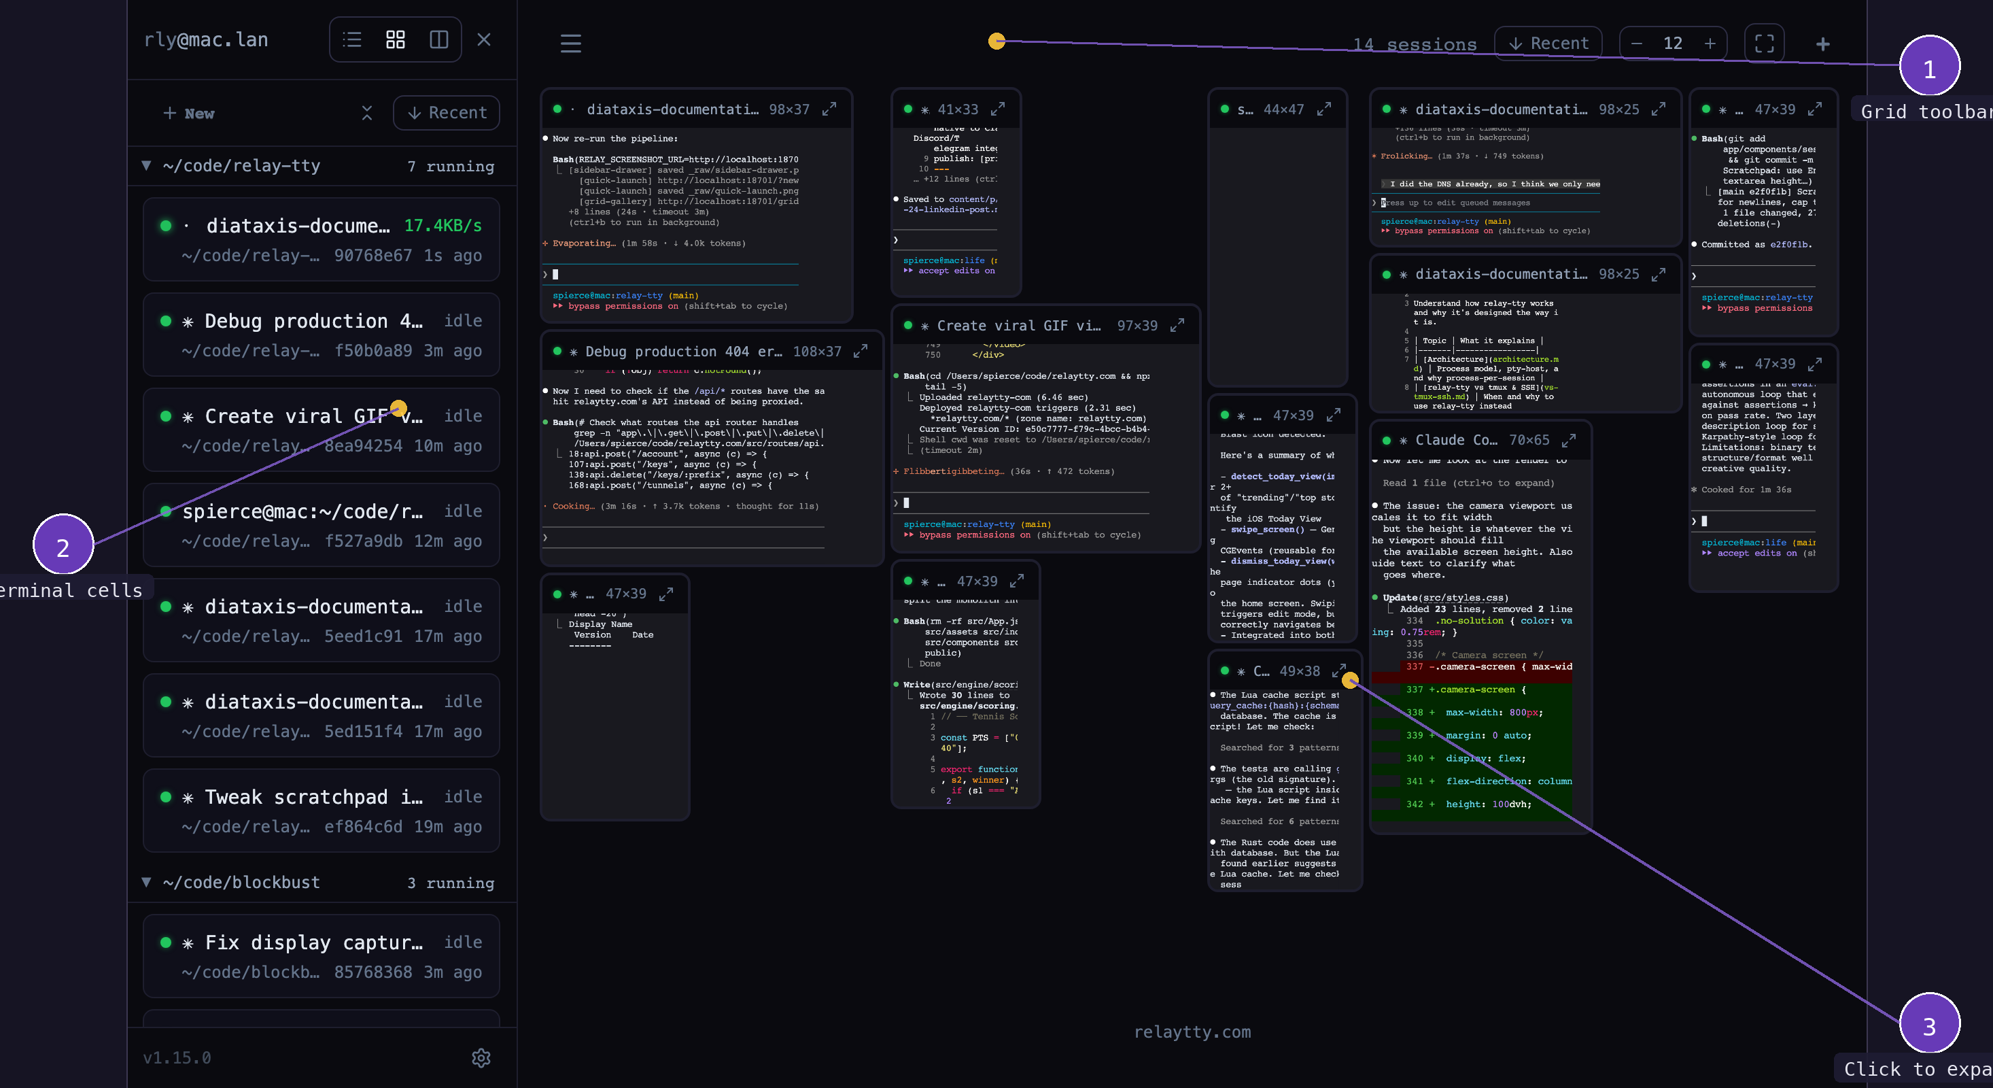
Task: Expand top diataxis-documentati… 98×25 cell
Action: 1658,109
